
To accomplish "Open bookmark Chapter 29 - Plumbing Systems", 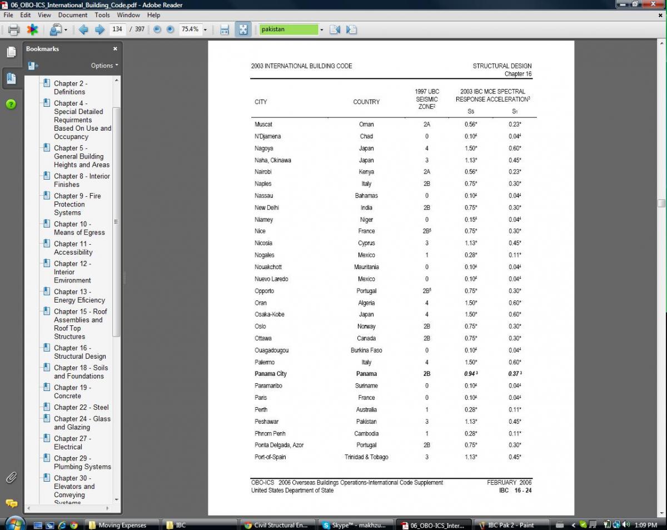I will click(82, 462).
